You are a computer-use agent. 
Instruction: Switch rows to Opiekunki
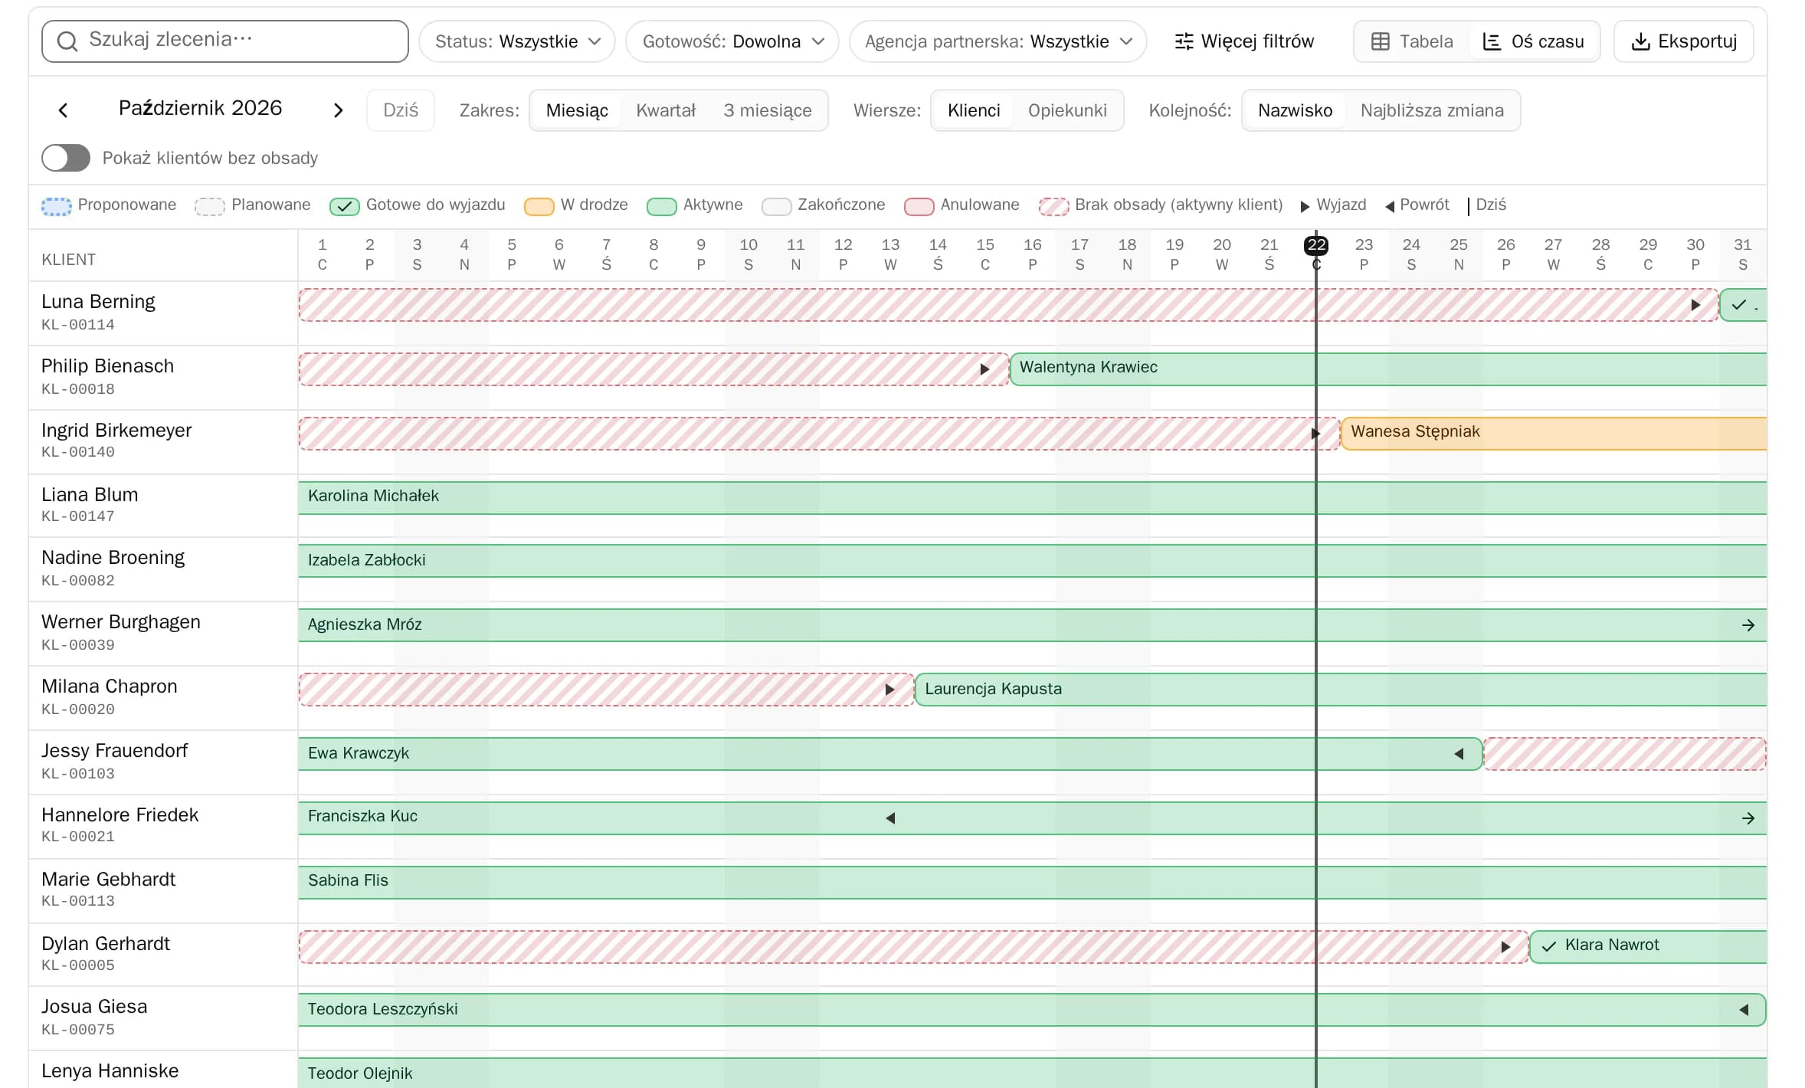(x=1067, y=110)
